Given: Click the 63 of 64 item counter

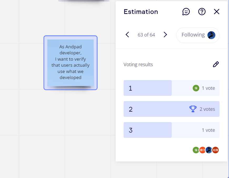Looking at the screenshot, I should [x=146, y=35].
